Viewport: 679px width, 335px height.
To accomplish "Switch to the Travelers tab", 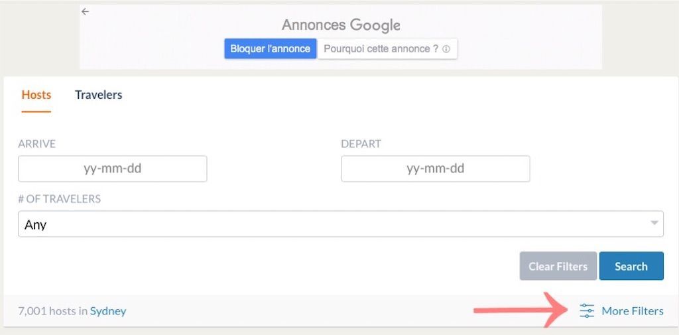I will (x=98, y=95).
